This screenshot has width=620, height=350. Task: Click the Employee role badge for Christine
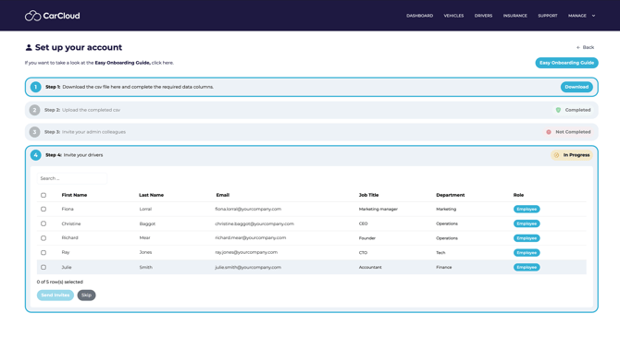pyautogui.click(x=527, y=223)
